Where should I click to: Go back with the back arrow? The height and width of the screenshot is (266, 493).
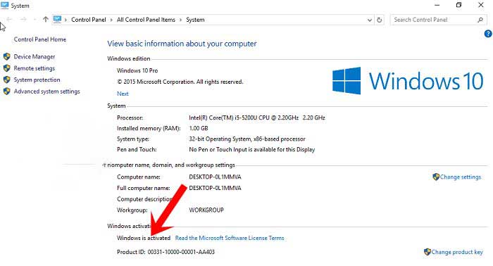click(9, 20)
